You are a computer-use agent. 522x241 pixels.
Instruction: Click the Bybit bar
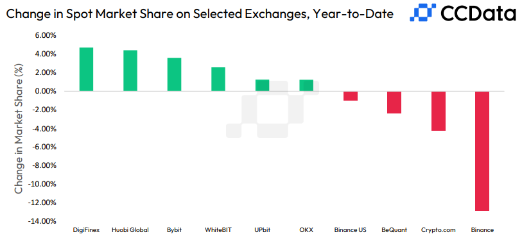pos(174,74)
